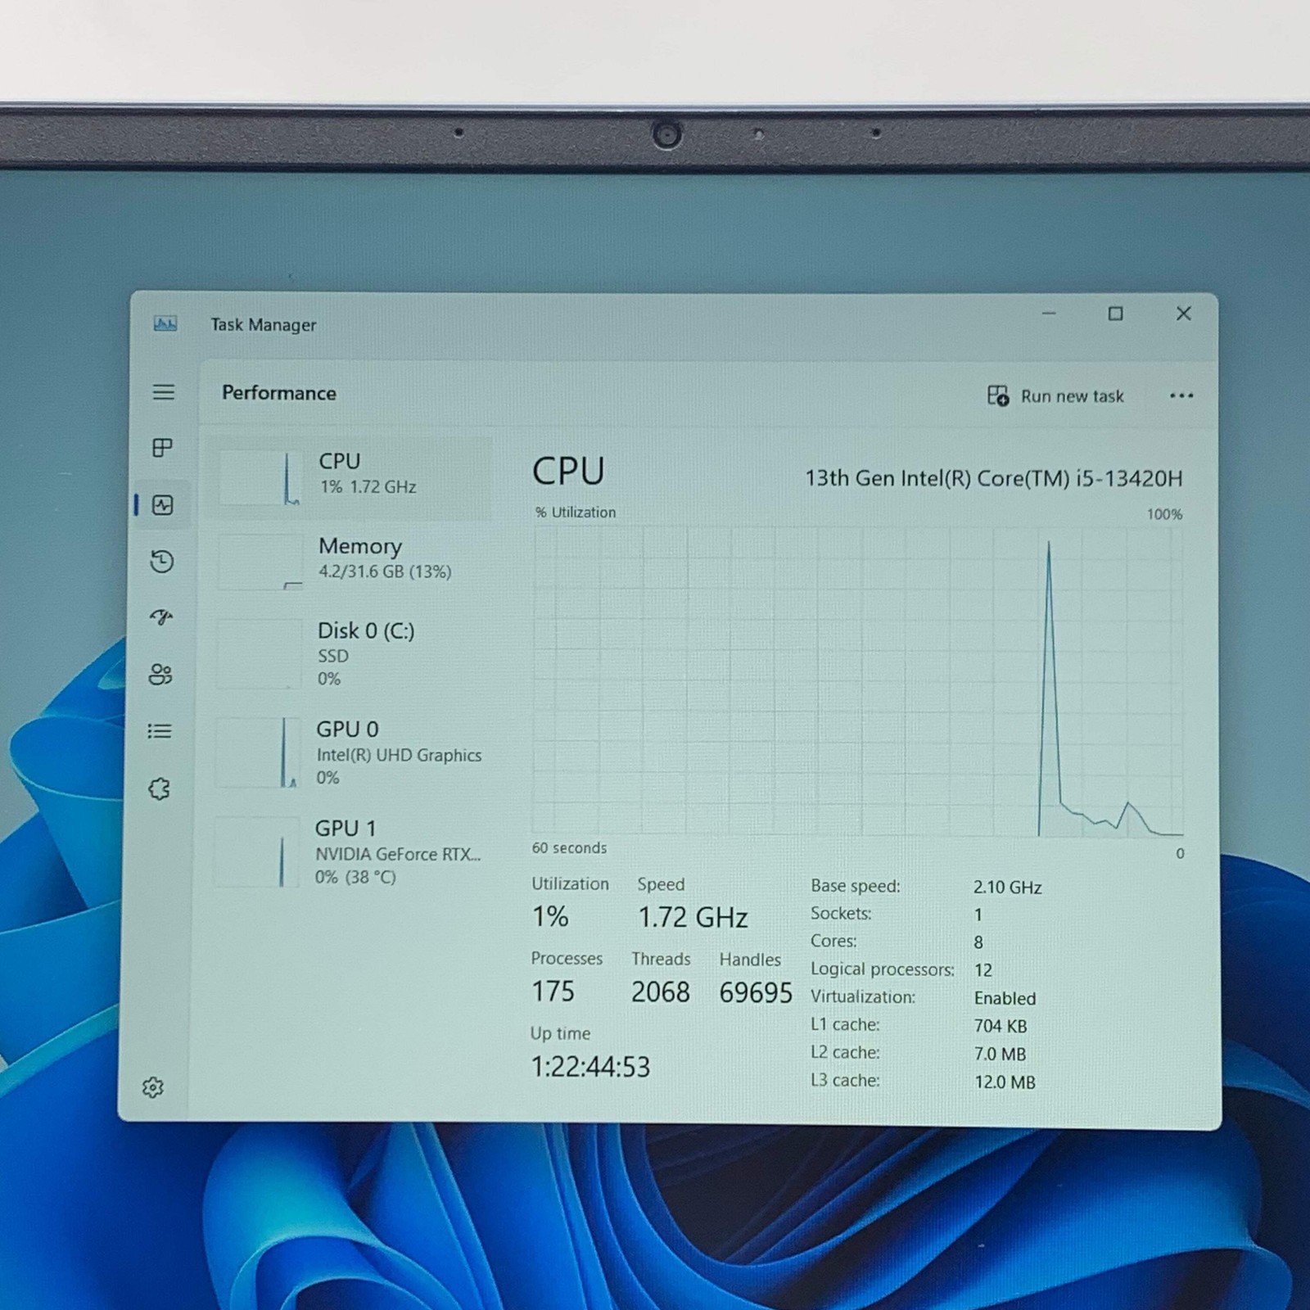Click the '7.0 MB' L2 cache value
Viewport: 1310px width, 1310px height.
click(x=1000, y=1055)
